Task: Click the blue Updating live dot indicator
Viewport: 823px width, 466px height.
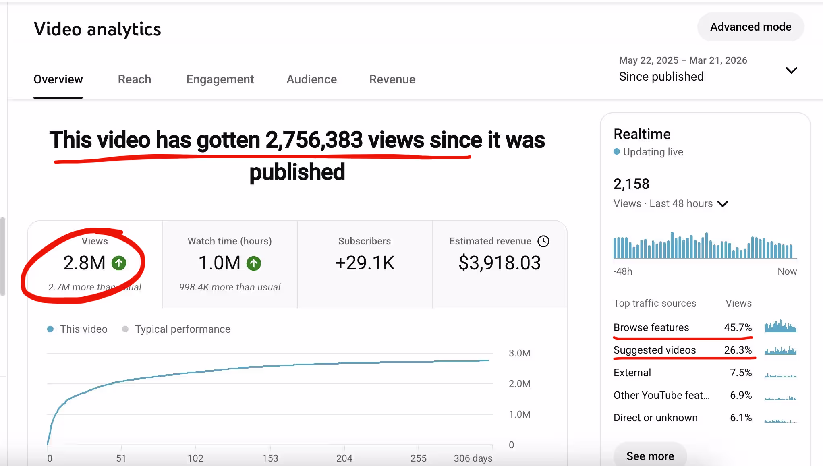Action: coord(617,152)
